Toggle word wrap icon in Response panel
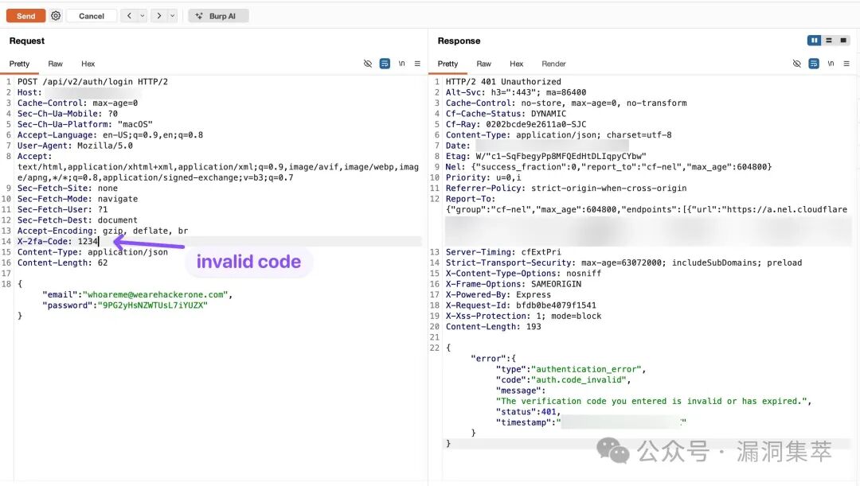 click(x=814, y=64)
